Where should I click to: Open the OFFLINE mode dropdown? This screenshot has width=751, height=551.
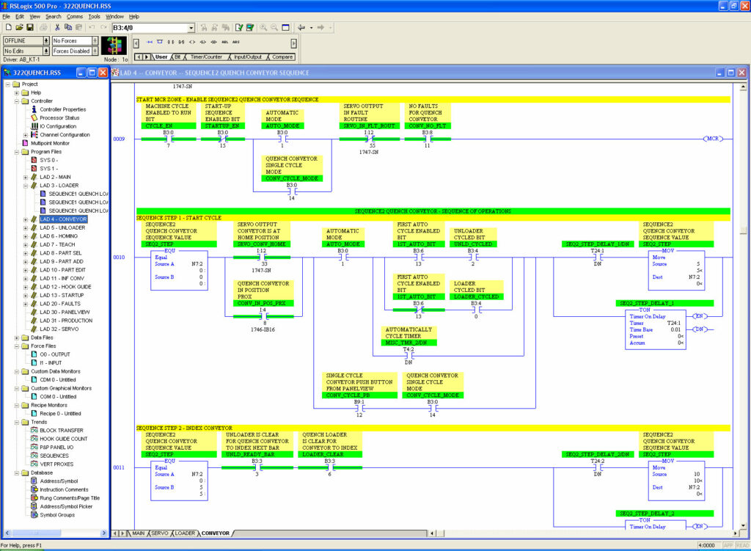46,41
